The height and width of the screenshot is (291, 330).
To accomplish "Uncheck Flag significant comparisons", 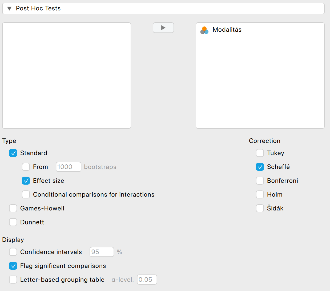I will click(x=13, y=266).
